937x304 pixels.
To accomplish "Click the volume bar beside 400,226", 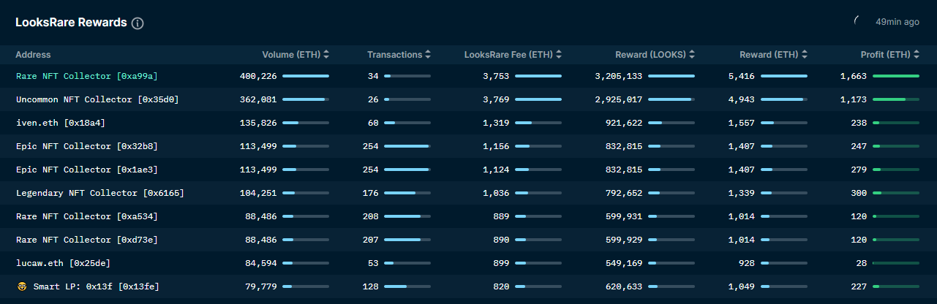I will tap(306, 76).
